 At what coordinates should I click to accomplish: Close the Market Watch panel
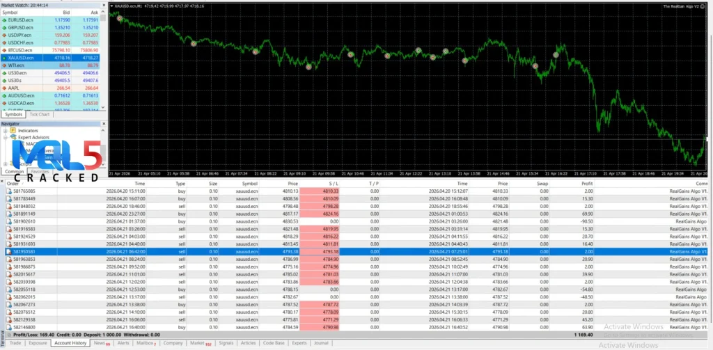click(x=104, y=5)
